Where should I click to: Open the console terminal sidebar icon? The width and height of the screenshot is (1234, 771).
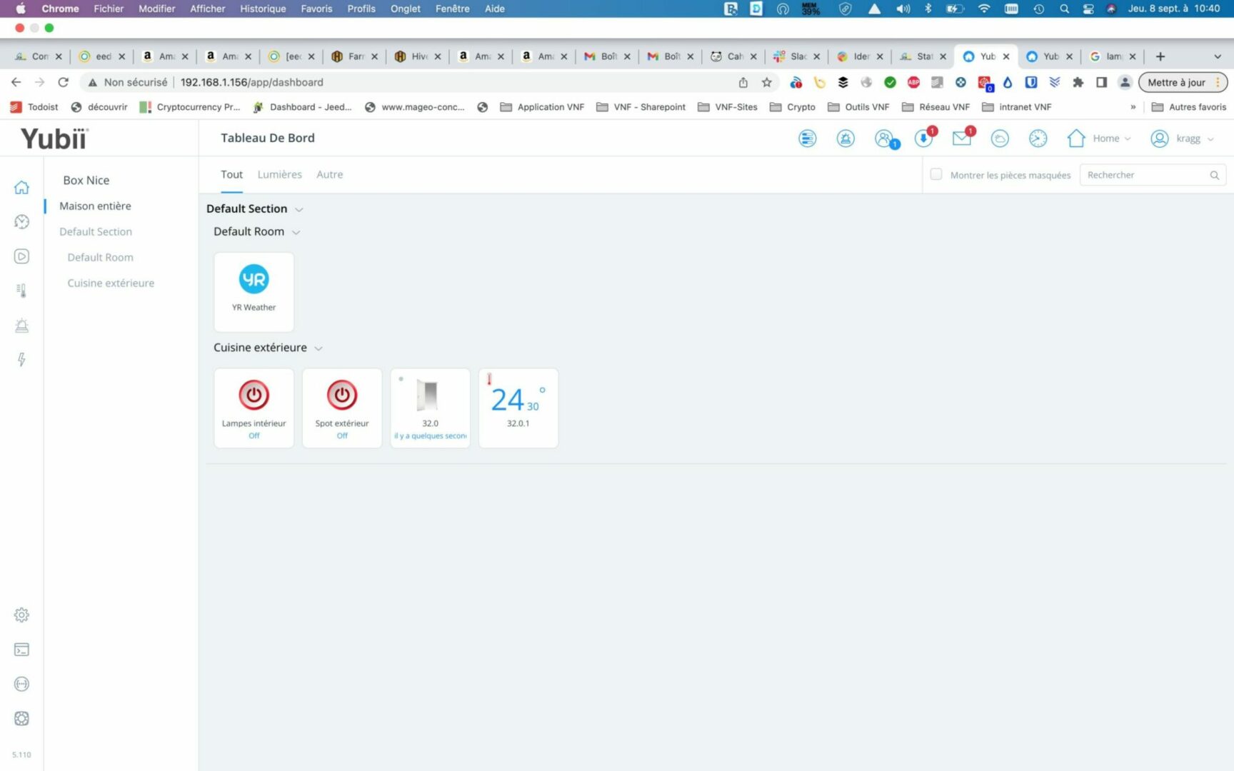[21, 650]
